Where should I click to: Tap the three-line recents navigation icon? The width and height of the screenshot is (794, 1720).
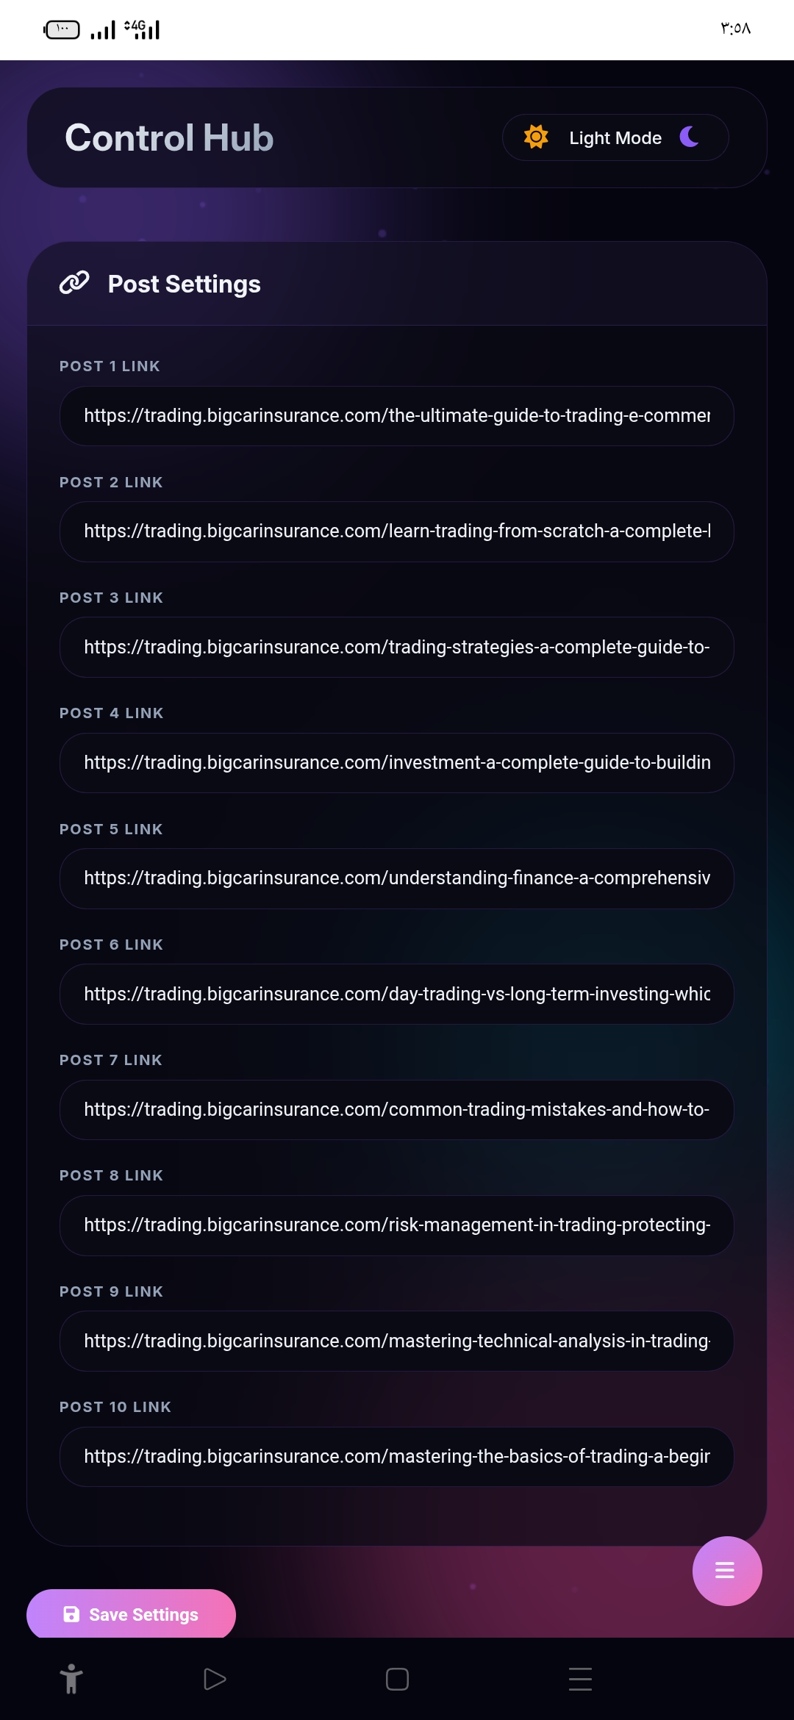[x=580, y=1679]
